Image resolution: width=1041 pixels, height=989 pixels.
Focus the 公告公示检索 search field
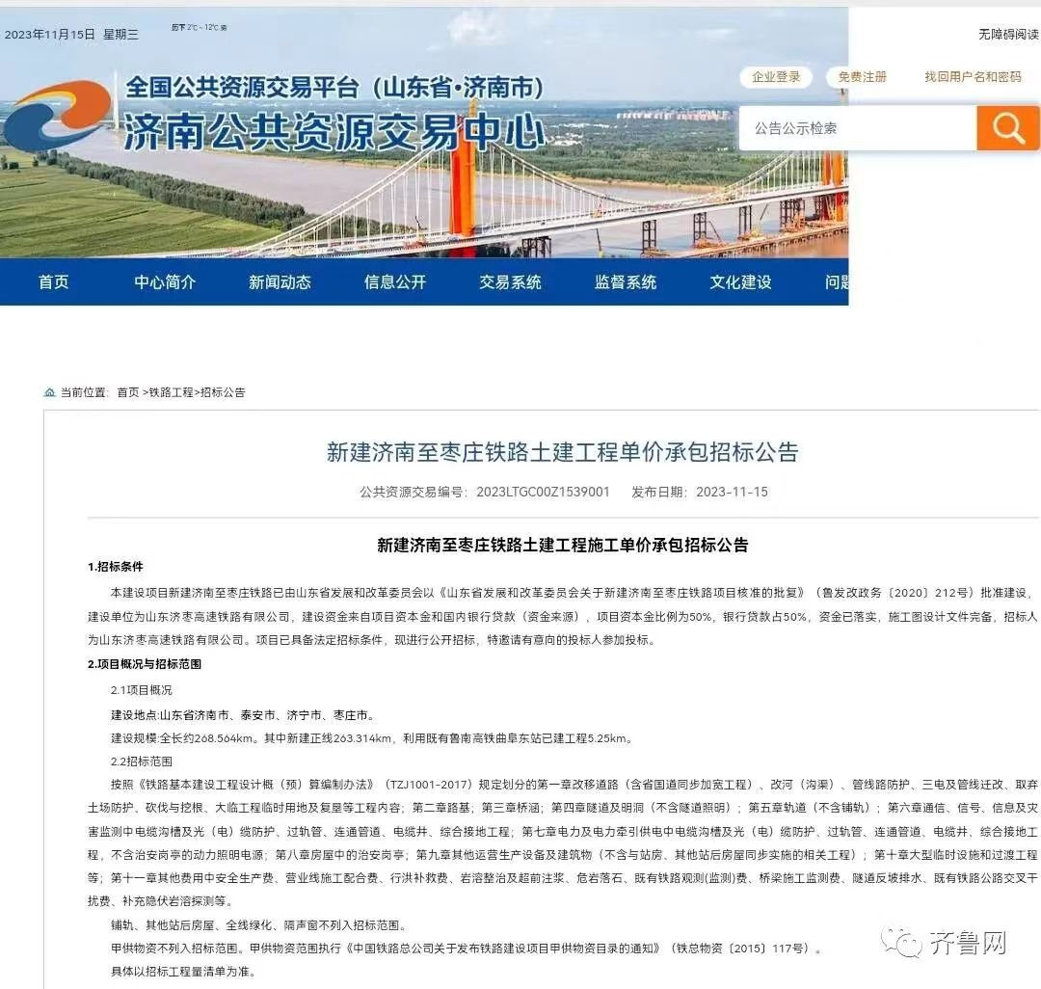click(x=858, y=128)
